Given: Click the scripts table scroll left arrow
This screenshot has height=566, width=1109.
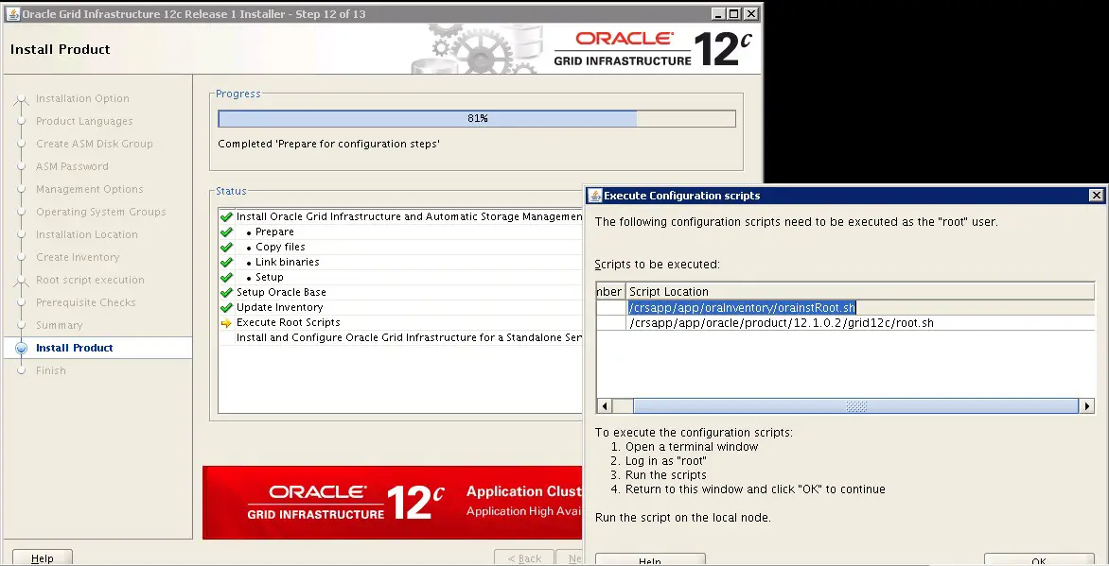Looking at the screenshot, I should click(605, 406).
